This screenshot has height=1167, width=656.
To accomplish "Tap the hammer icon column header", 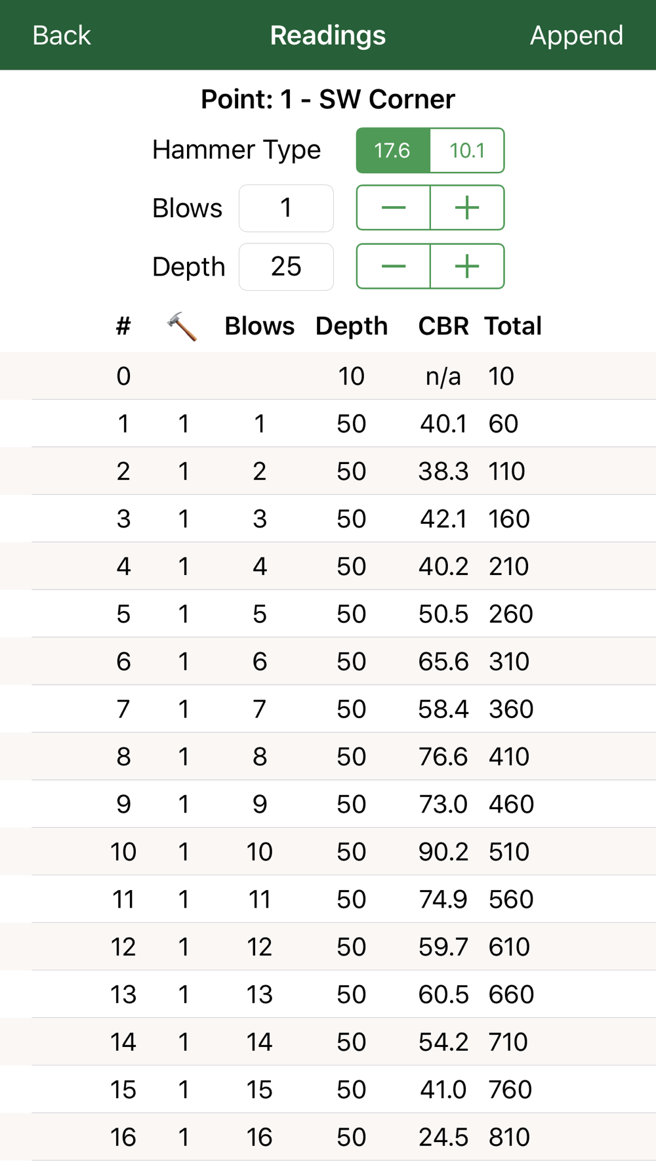I will tap(182, 326).
